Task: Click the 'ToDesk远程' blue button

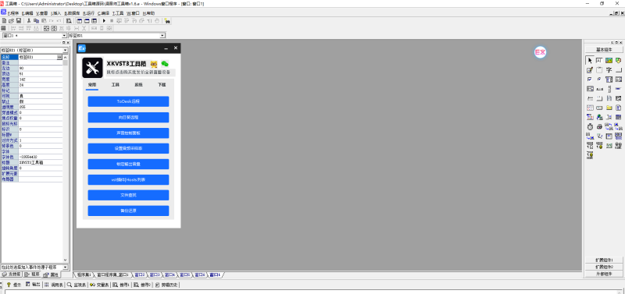Action: tap(128, 101)
